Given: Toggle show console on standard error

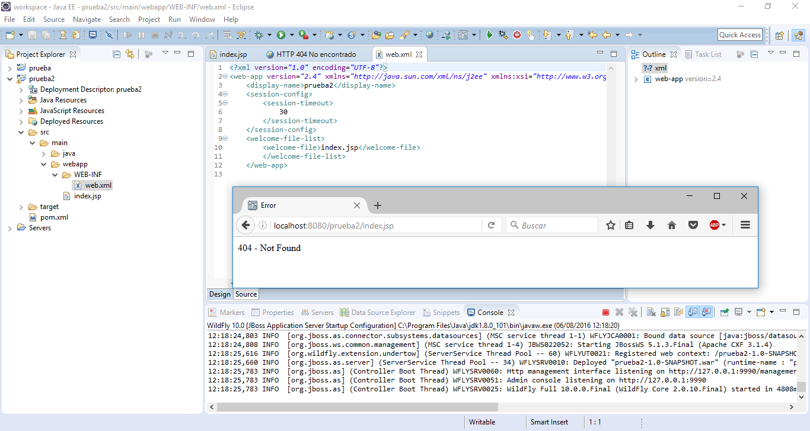Looking at the screenshot, I should 706,312.
